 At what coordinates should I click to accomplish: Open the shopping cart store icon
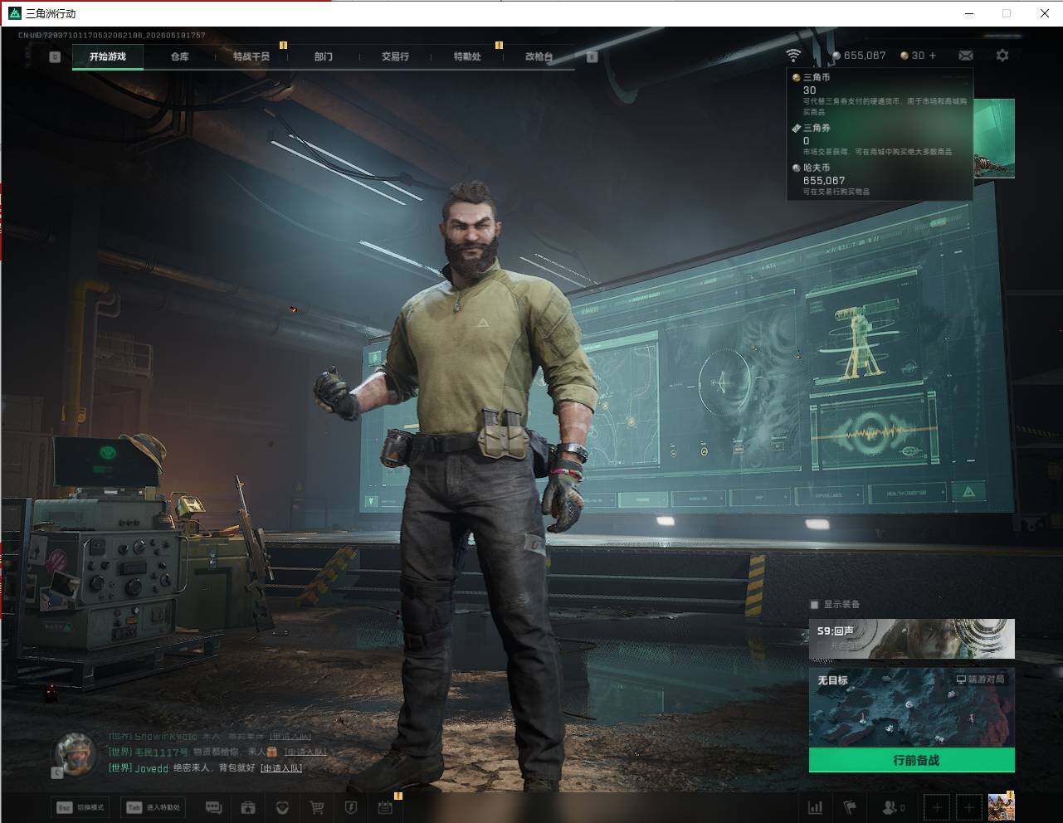pyautogui.click(x=316, y=807)
